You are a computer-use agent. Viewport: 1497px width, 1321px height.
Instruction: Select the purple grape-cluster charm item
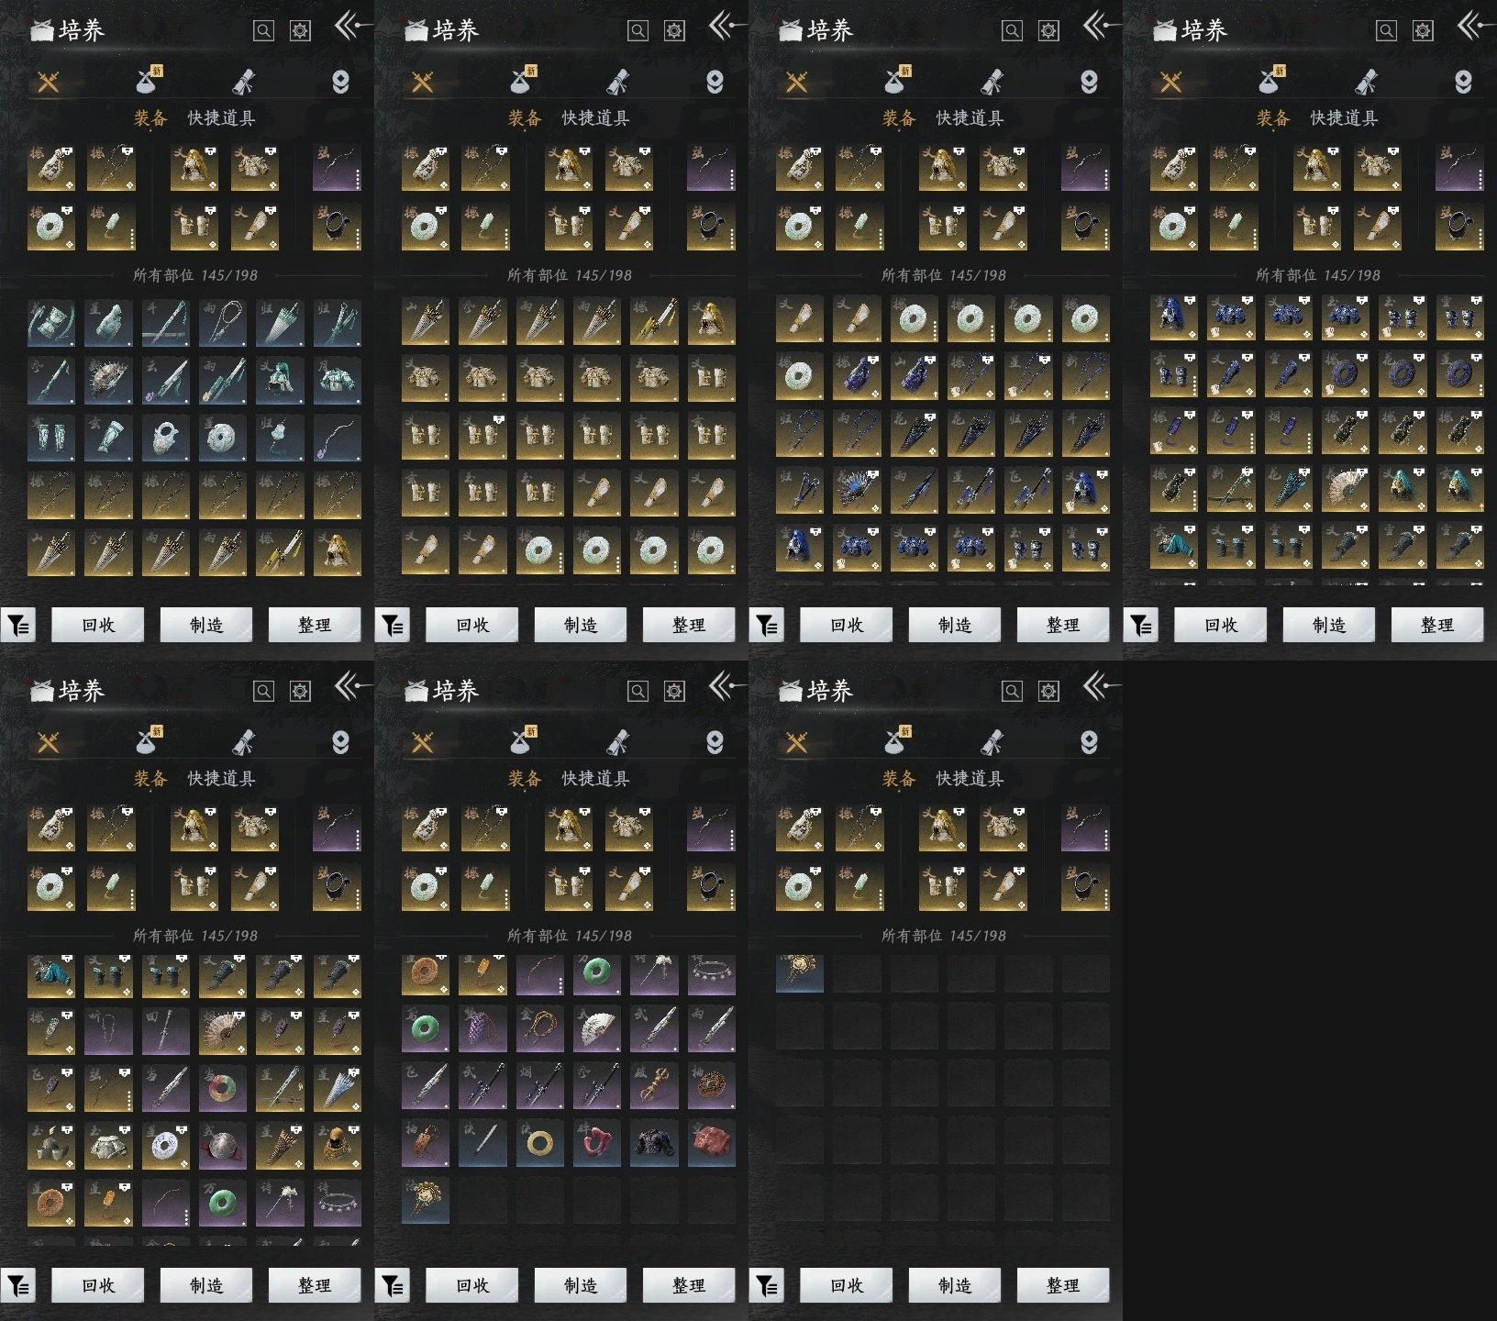pos(482,1028)
